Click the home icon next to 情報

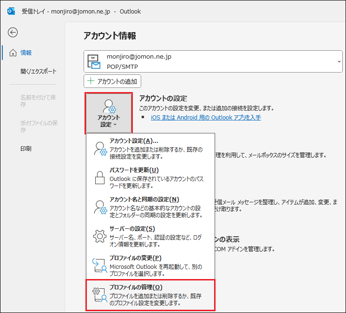(13, 53)
